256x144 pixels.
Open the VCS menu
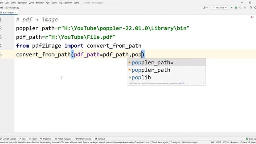60,3
